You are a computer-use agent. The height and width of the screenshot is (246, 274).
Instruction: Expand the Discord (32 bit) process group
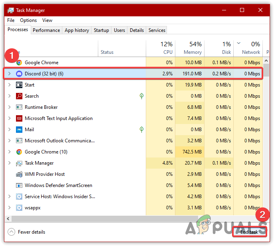click(x=10, y=74)
